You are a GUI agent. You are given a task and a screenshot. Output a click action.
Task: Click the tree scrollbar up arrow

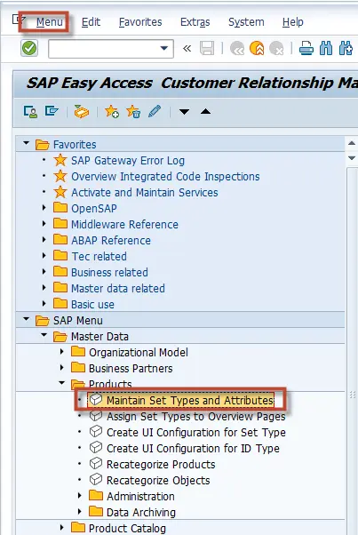click(x=352, y=143)
